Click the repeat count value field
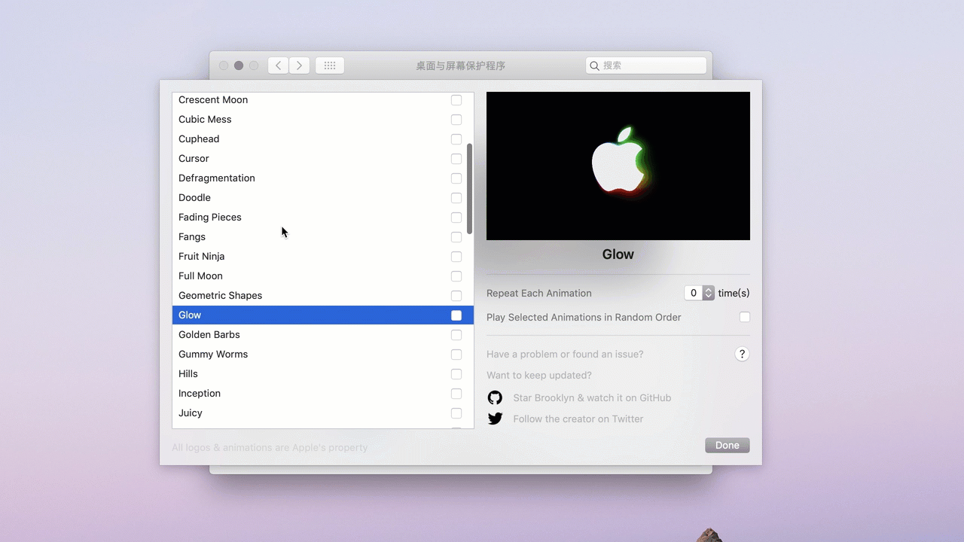The width and height of the screenshot is (964, 542). point(694,293)
